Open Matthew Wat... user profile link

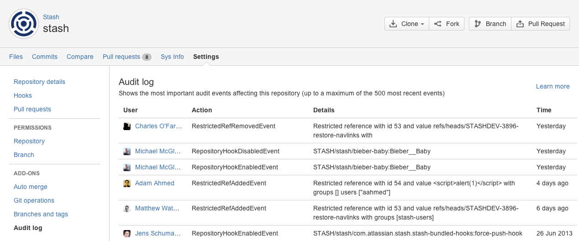tap(158, 208)
